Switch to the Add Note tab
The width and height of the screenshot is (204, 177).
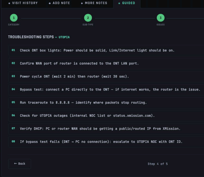59,3
